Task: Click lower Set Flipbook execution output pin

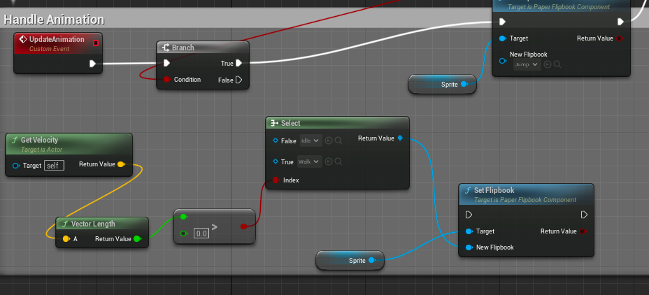Action: pos(584,215)
